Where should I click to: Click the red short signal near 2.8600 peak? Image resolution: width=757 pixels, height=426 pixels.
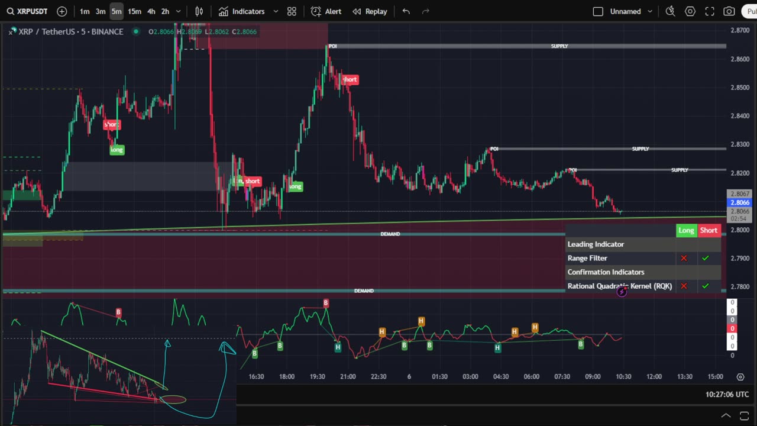click(x=350, y=79)
